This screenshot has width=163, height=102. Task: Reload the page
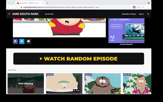click(x=17, y=7)
